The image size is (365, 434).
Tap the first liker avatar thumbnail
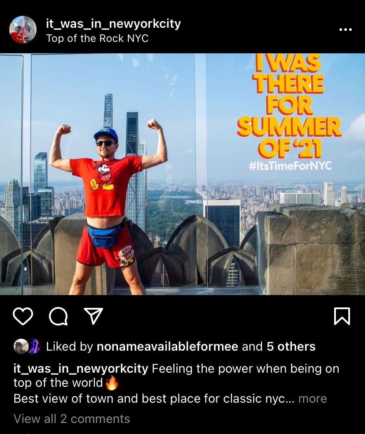click(x=21, y=346)
